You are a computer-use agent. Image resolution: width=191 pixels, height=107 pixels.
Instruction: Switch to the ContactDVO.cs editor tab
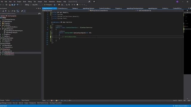pyautogui.click(x=177, y=8)
